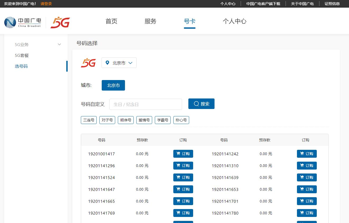Click the 5G logo above the city selector
Screen dimensions: 349x223
88,63
